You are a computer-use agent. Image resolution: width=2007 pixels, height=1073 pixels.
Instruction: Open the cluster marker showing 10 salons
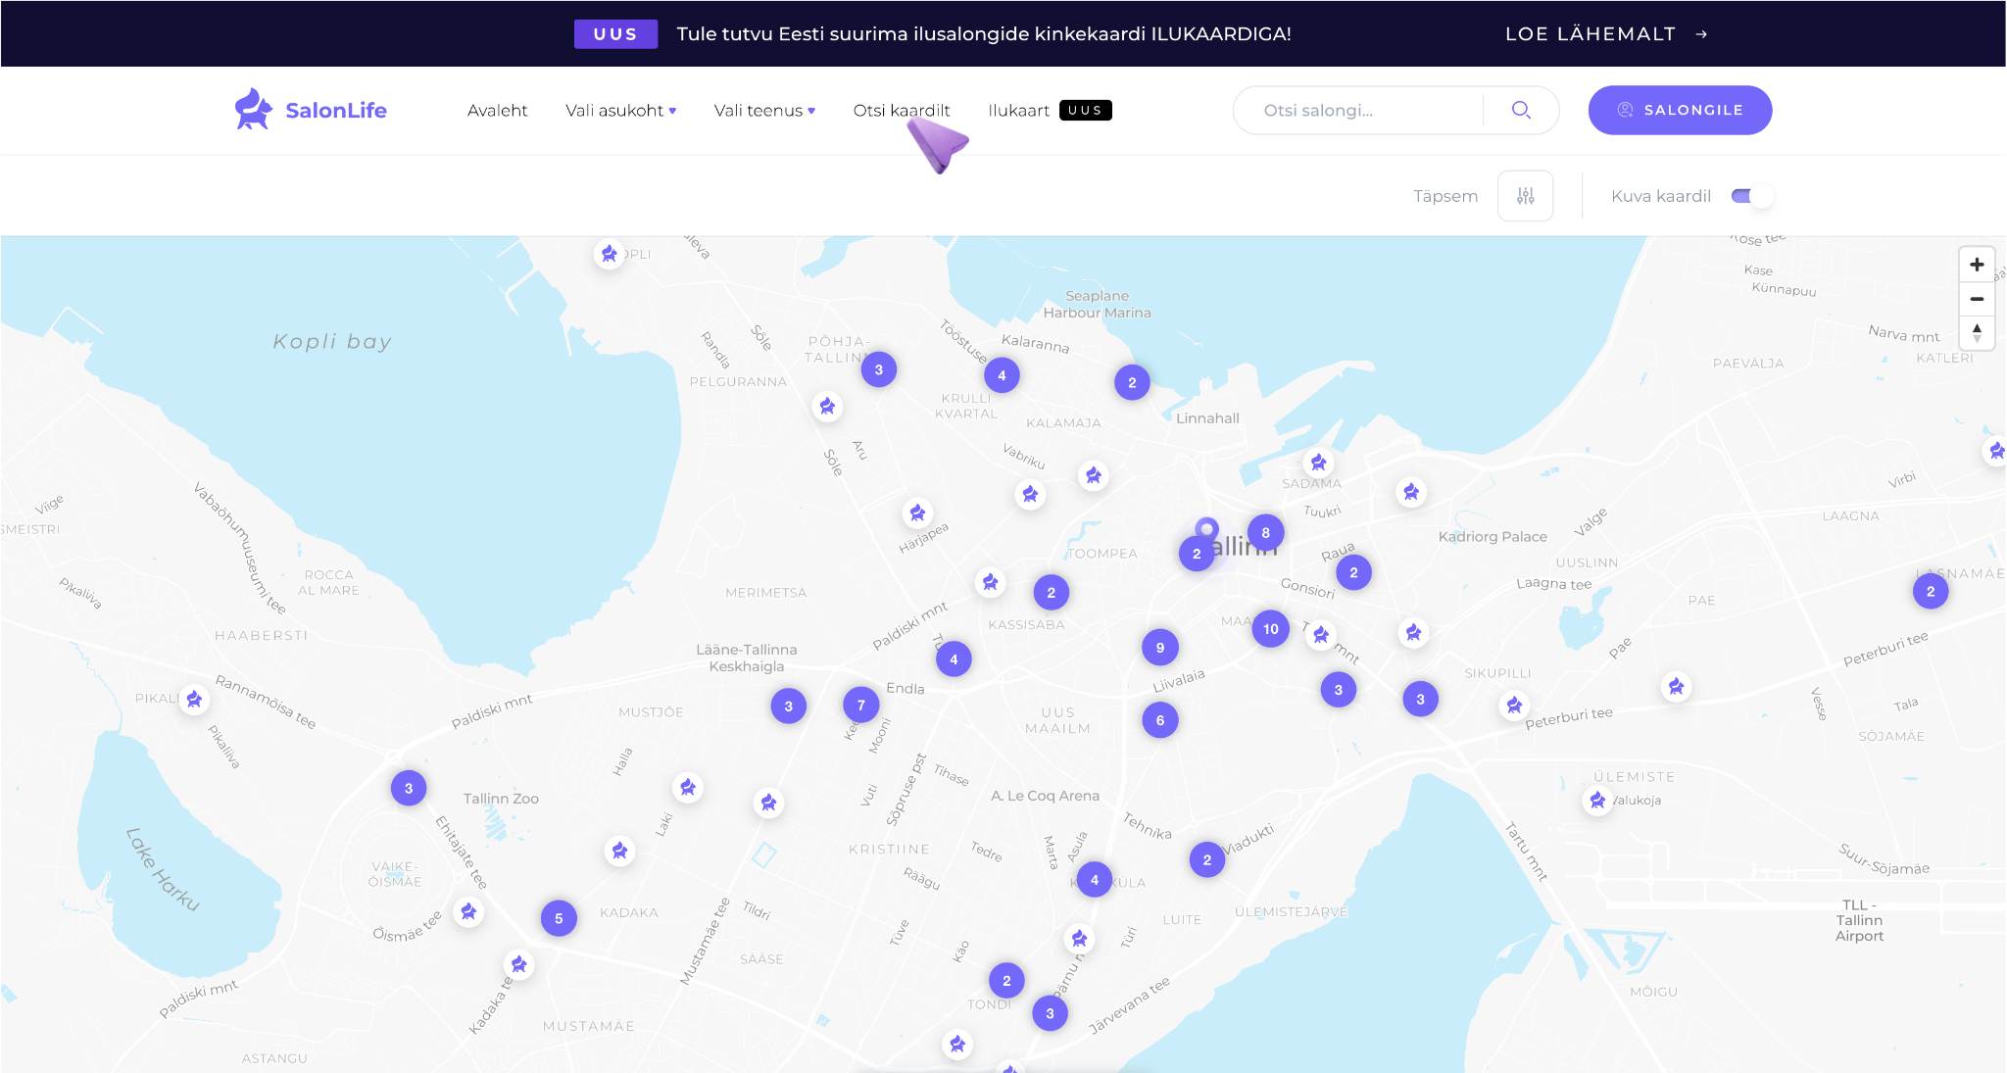pyautogui.click(x=1270, y=629)
